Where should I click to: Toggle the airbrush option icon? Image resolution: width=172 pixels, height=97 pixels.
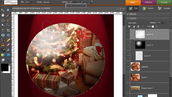click(82, 2)
